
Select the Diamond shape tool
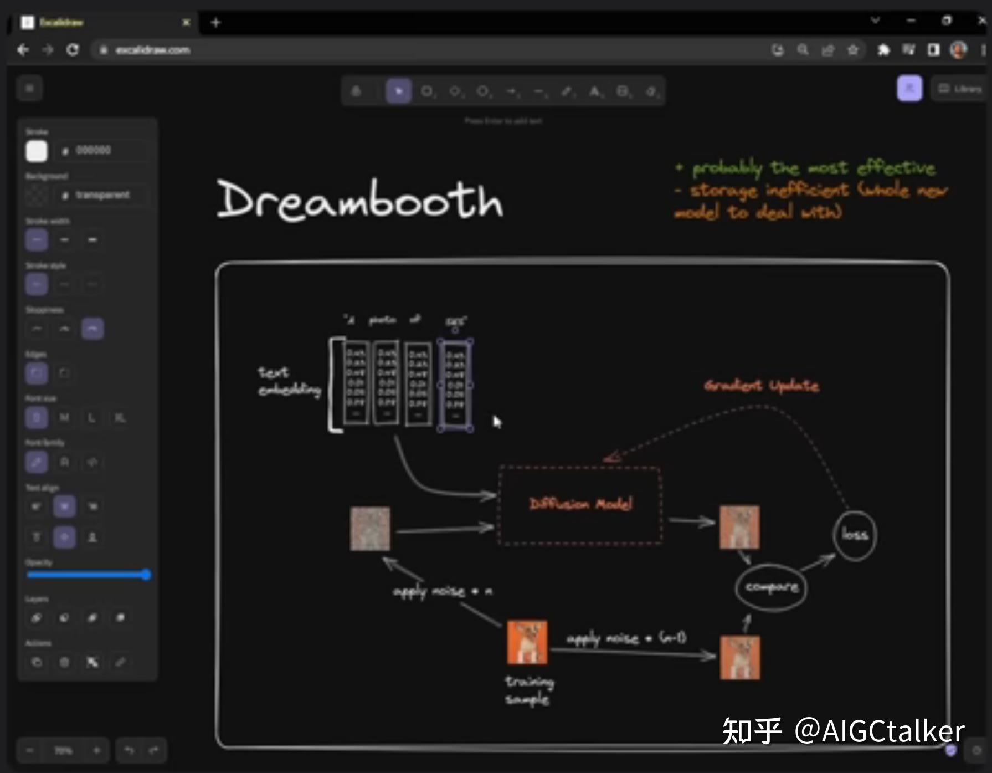(454, 91)
